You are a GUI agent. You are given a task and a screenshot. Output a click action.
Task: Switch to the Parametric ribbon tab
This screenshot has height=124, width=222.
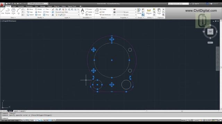[29, 6]
